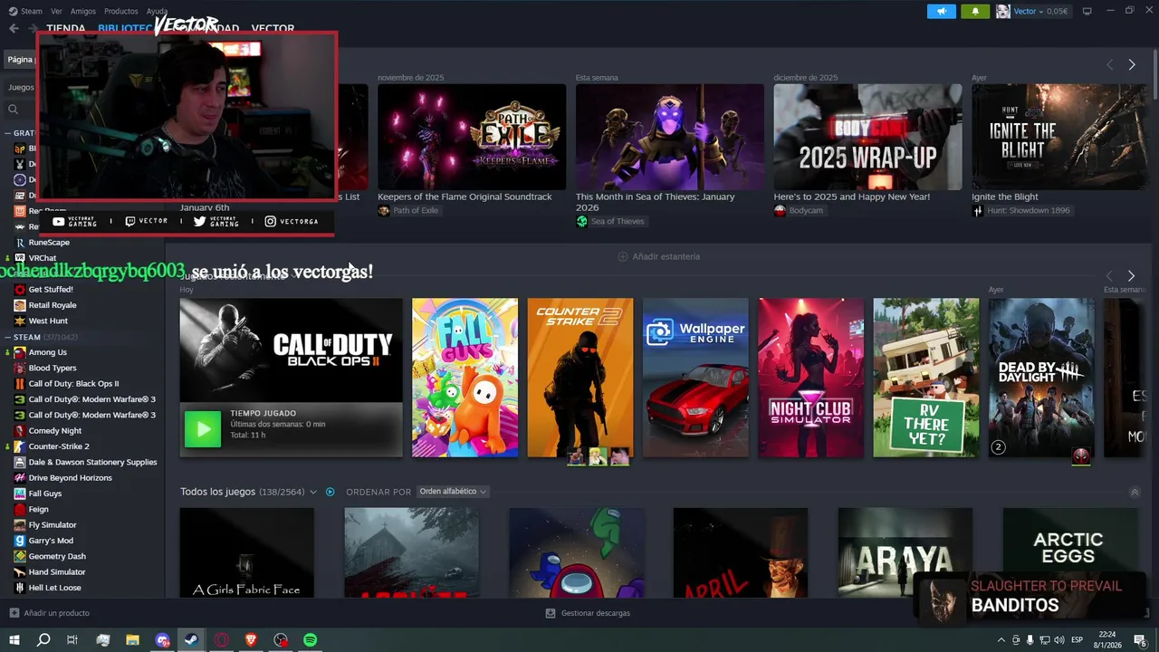Open the Steam announcements megaphone button
This screenshot has height=652, width=1159.
pyautogui.click(x=942, y=11)
